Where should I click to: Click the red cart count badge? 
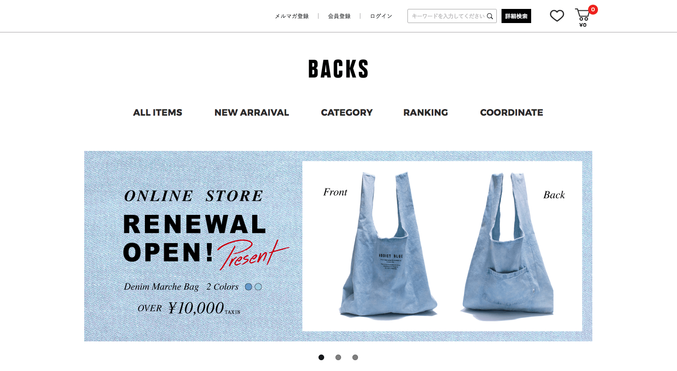[593, 9]
